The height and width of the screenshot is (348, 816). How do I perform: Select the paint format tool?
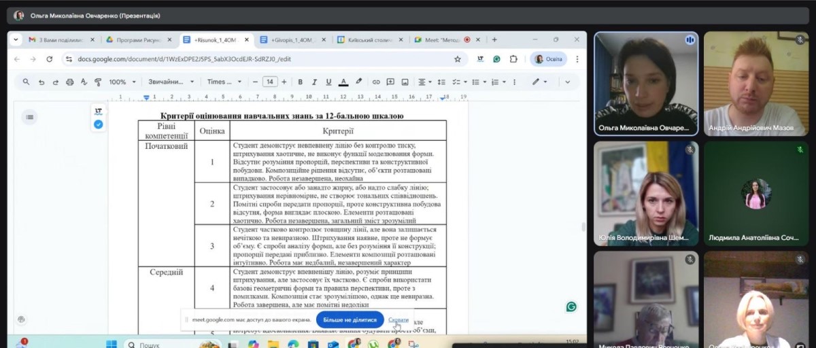click(x=98, y=82)
